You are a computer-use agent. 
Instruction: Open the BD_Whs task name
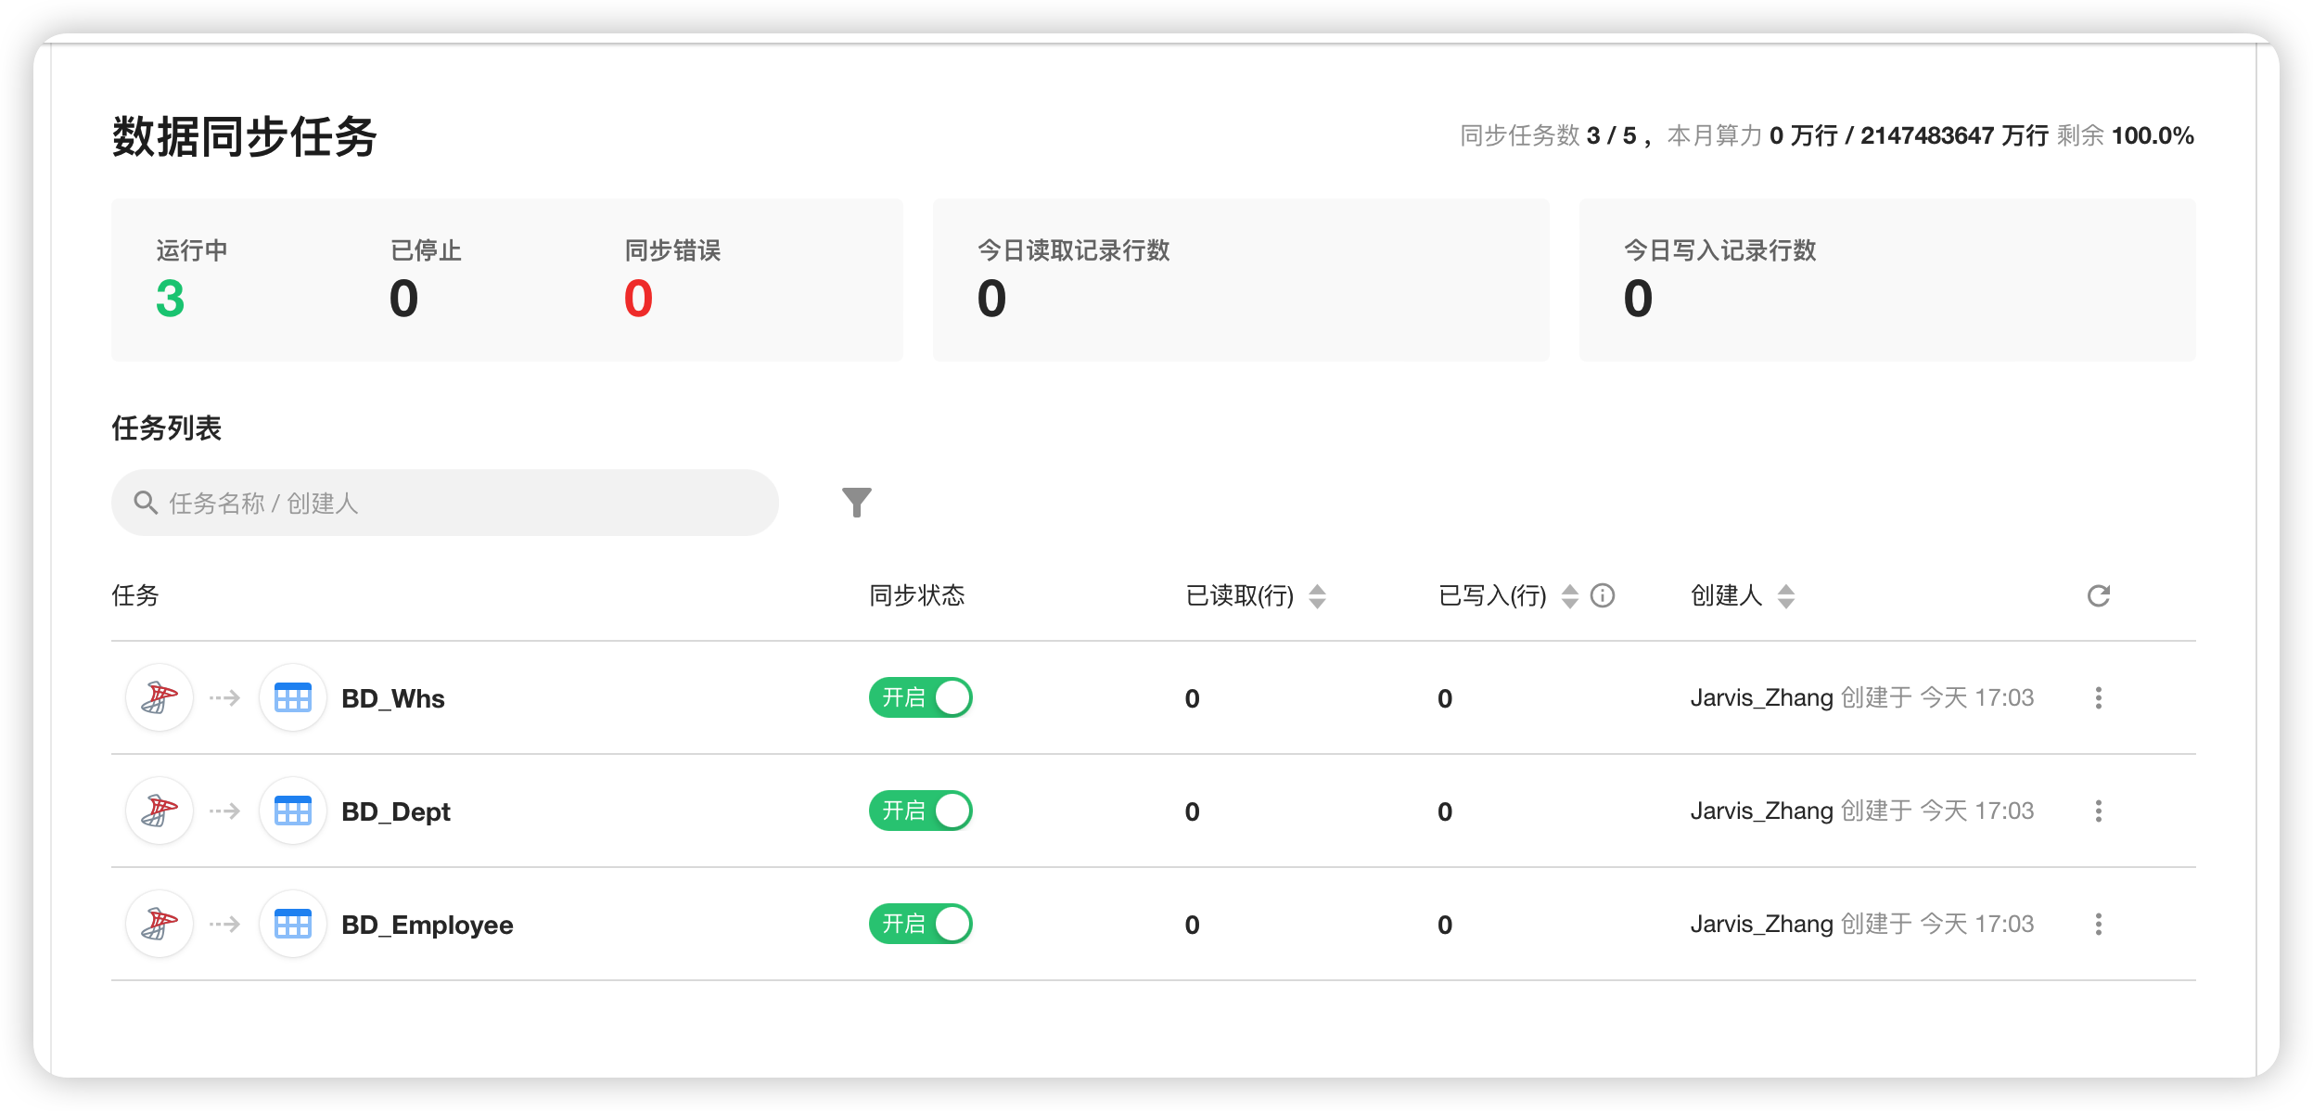(x=393, y=698)
